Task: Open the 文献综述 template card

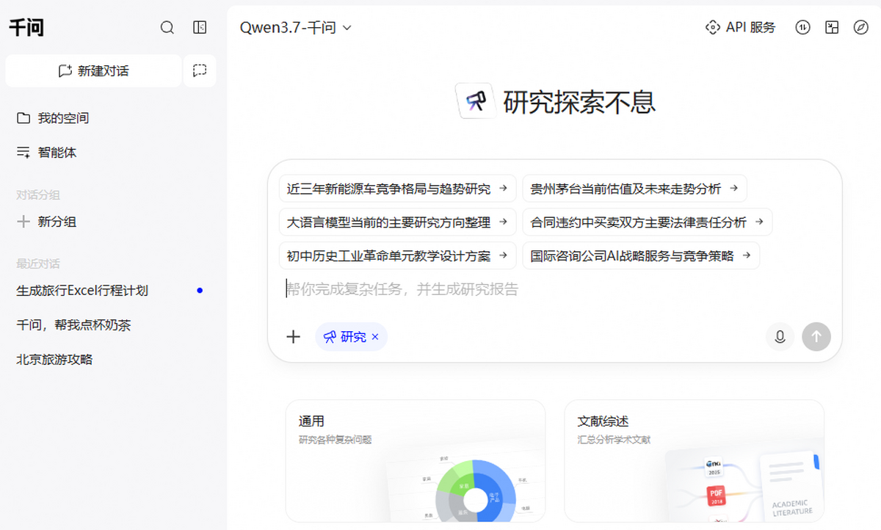Action: click(695, 460)
